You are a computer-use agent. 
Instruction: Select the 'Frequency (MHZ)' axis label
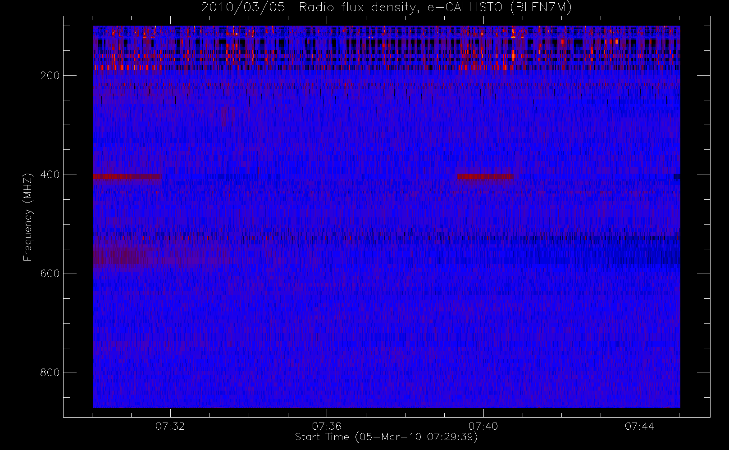28,217
